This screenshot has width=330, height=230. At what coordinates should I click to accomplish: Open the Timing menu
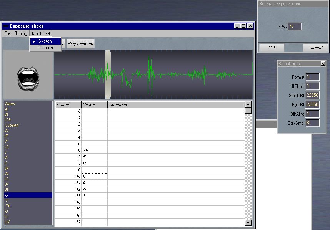[21, 33]
